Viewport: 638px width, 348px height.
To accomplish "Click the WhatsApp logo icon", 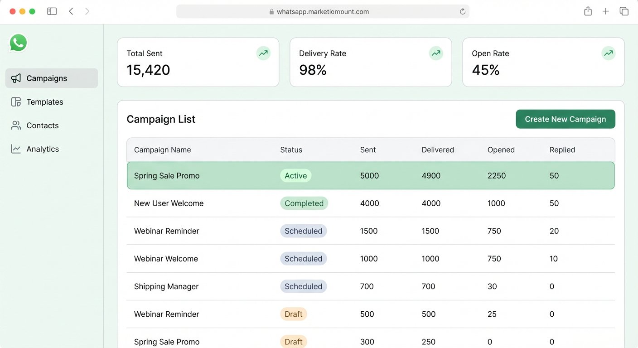I will (x=18, y=43).
